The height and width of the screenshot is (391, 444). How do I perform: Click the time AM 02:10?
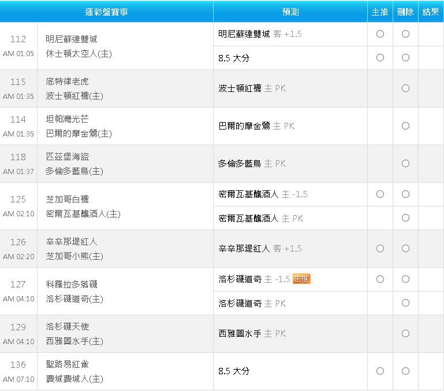point(18,214)
